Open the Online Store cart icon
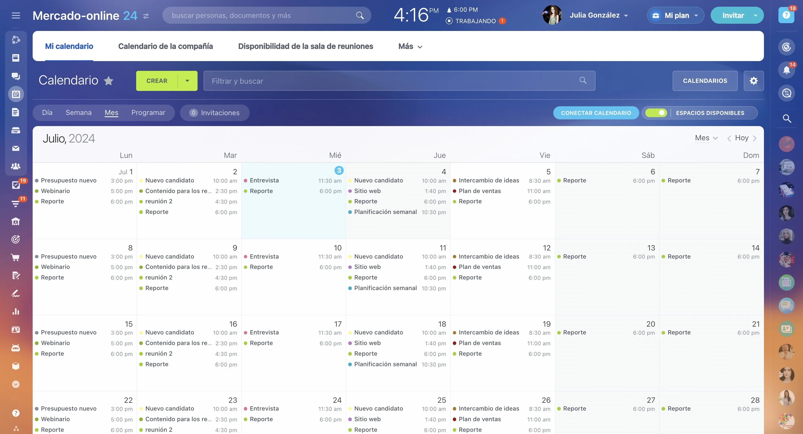This screenshot has height=434, width=803. (x=16, y=257)
